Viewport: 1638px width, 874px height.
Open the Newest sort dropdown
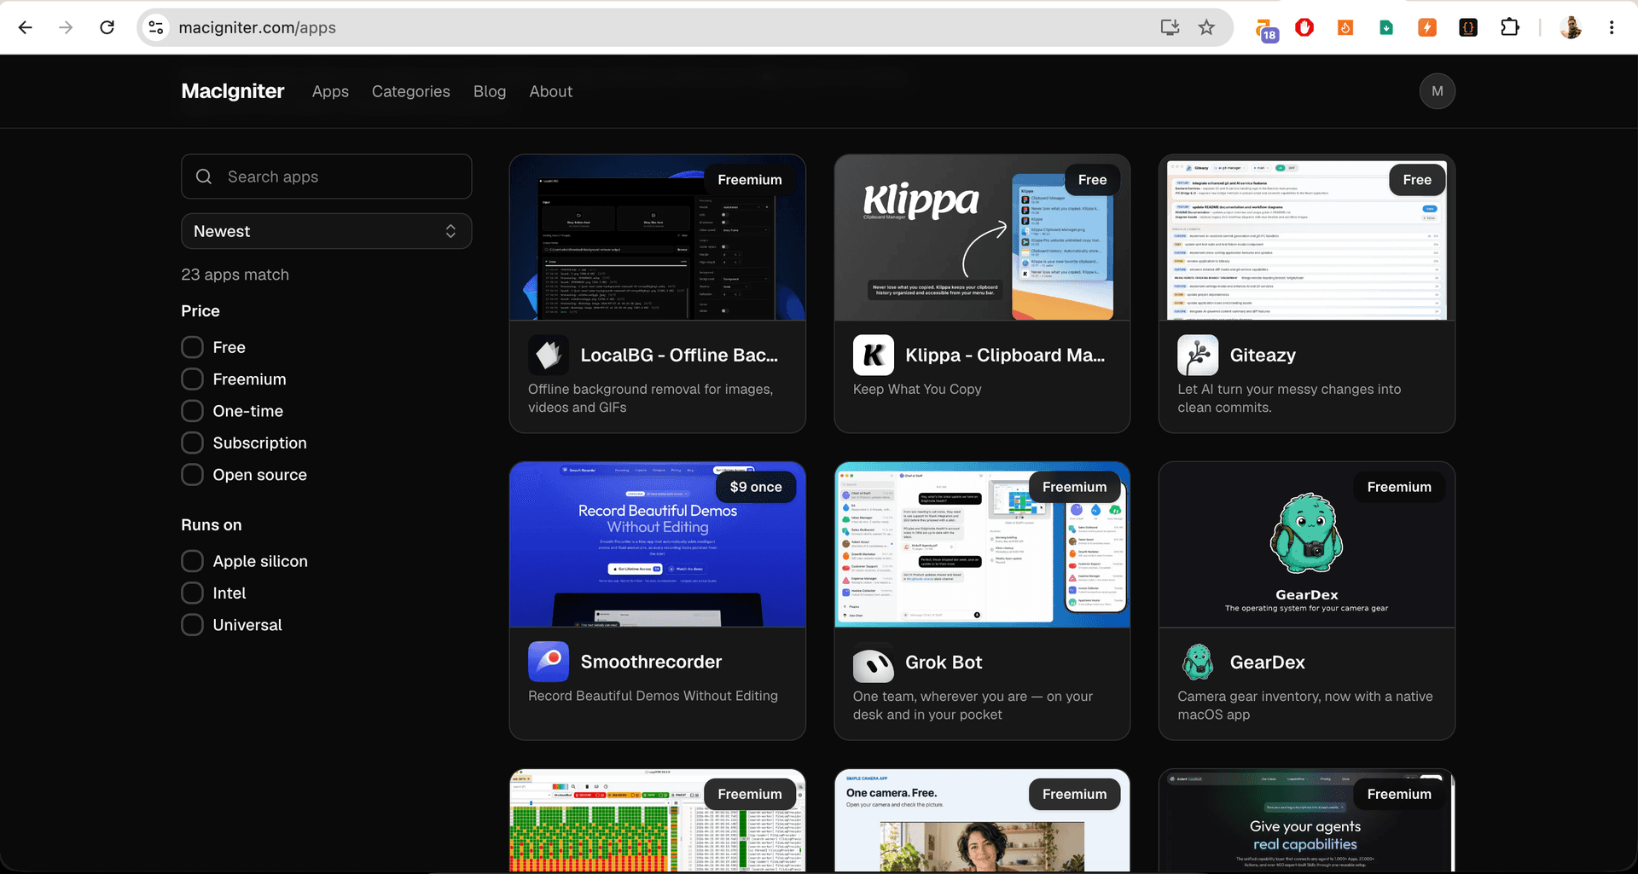[x=327, y=231]
